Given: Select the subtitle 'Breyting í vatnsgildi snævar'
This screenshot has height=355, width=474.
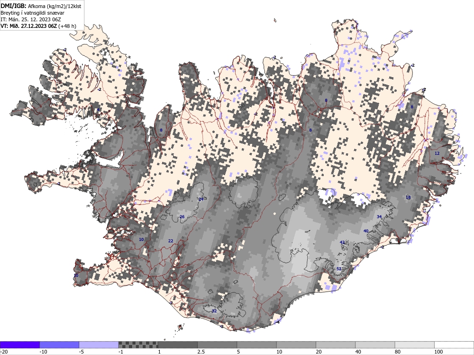Looking at the screenshot, I should point(32,13).
